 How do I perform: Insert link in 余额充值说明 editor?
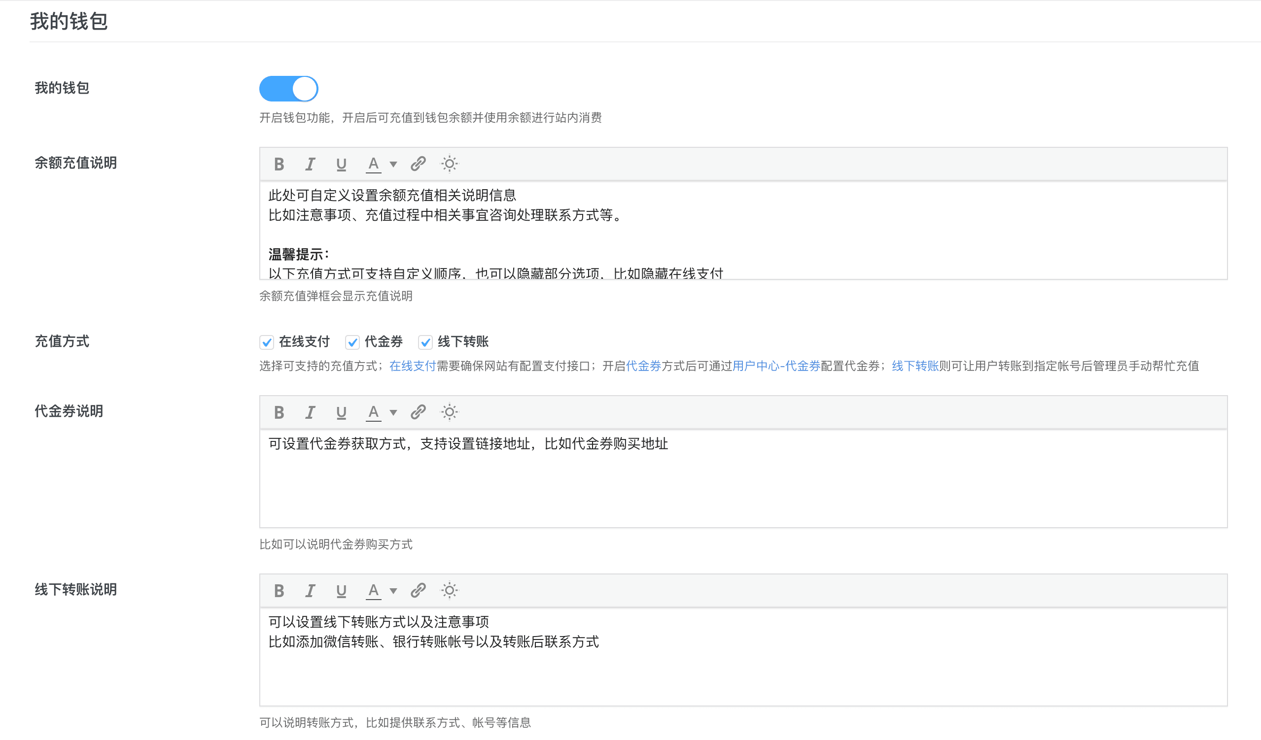419,164
